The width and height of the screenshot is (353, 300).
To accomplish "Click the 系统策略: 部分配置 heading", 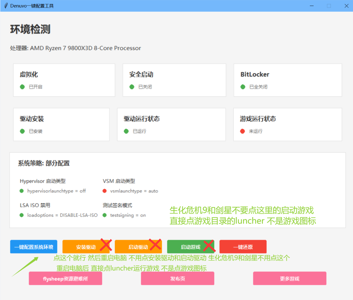I will [44, 163].
